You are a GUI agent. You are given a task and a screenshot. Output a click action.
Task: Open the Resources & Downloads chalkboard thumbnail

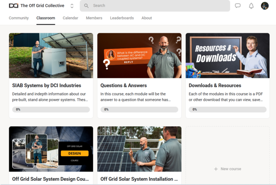pyautogui.click(x=228, y=56)
